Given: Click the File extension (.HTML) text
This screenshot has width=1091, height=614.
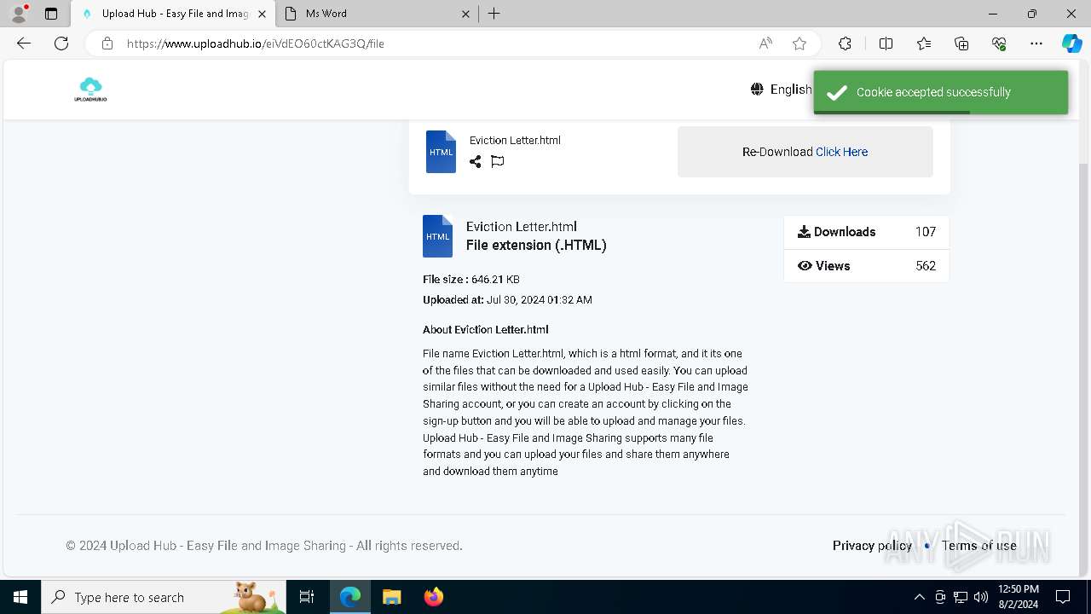Looking at the screenshot, I should click(x=536, y=245).
